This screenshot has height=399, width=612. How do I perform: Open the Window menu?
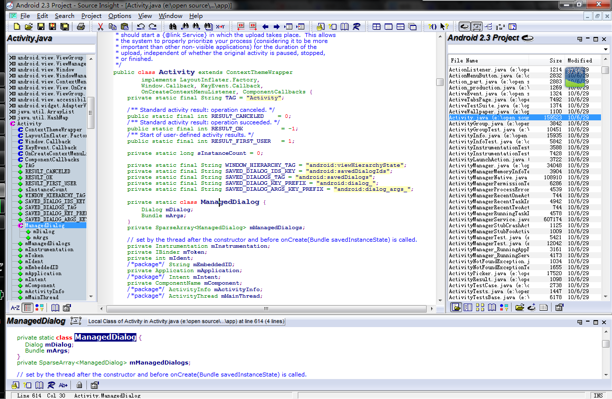click(x=170, y=15)
